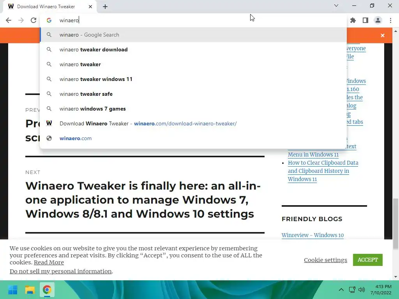Click the volume speaker tray icon

pyautogui.click(x=361, y=290)
